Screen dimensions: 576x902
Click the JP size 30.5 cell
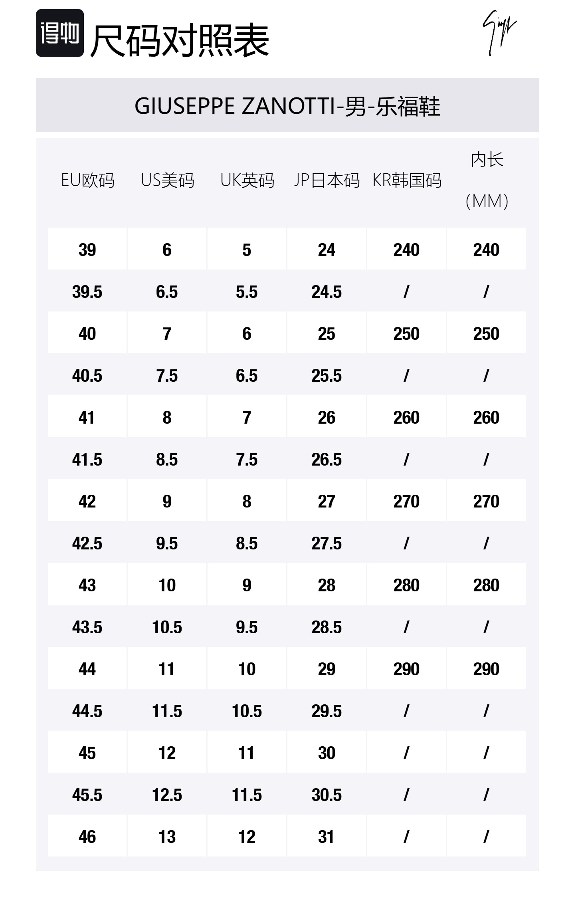tap(327, 795)
